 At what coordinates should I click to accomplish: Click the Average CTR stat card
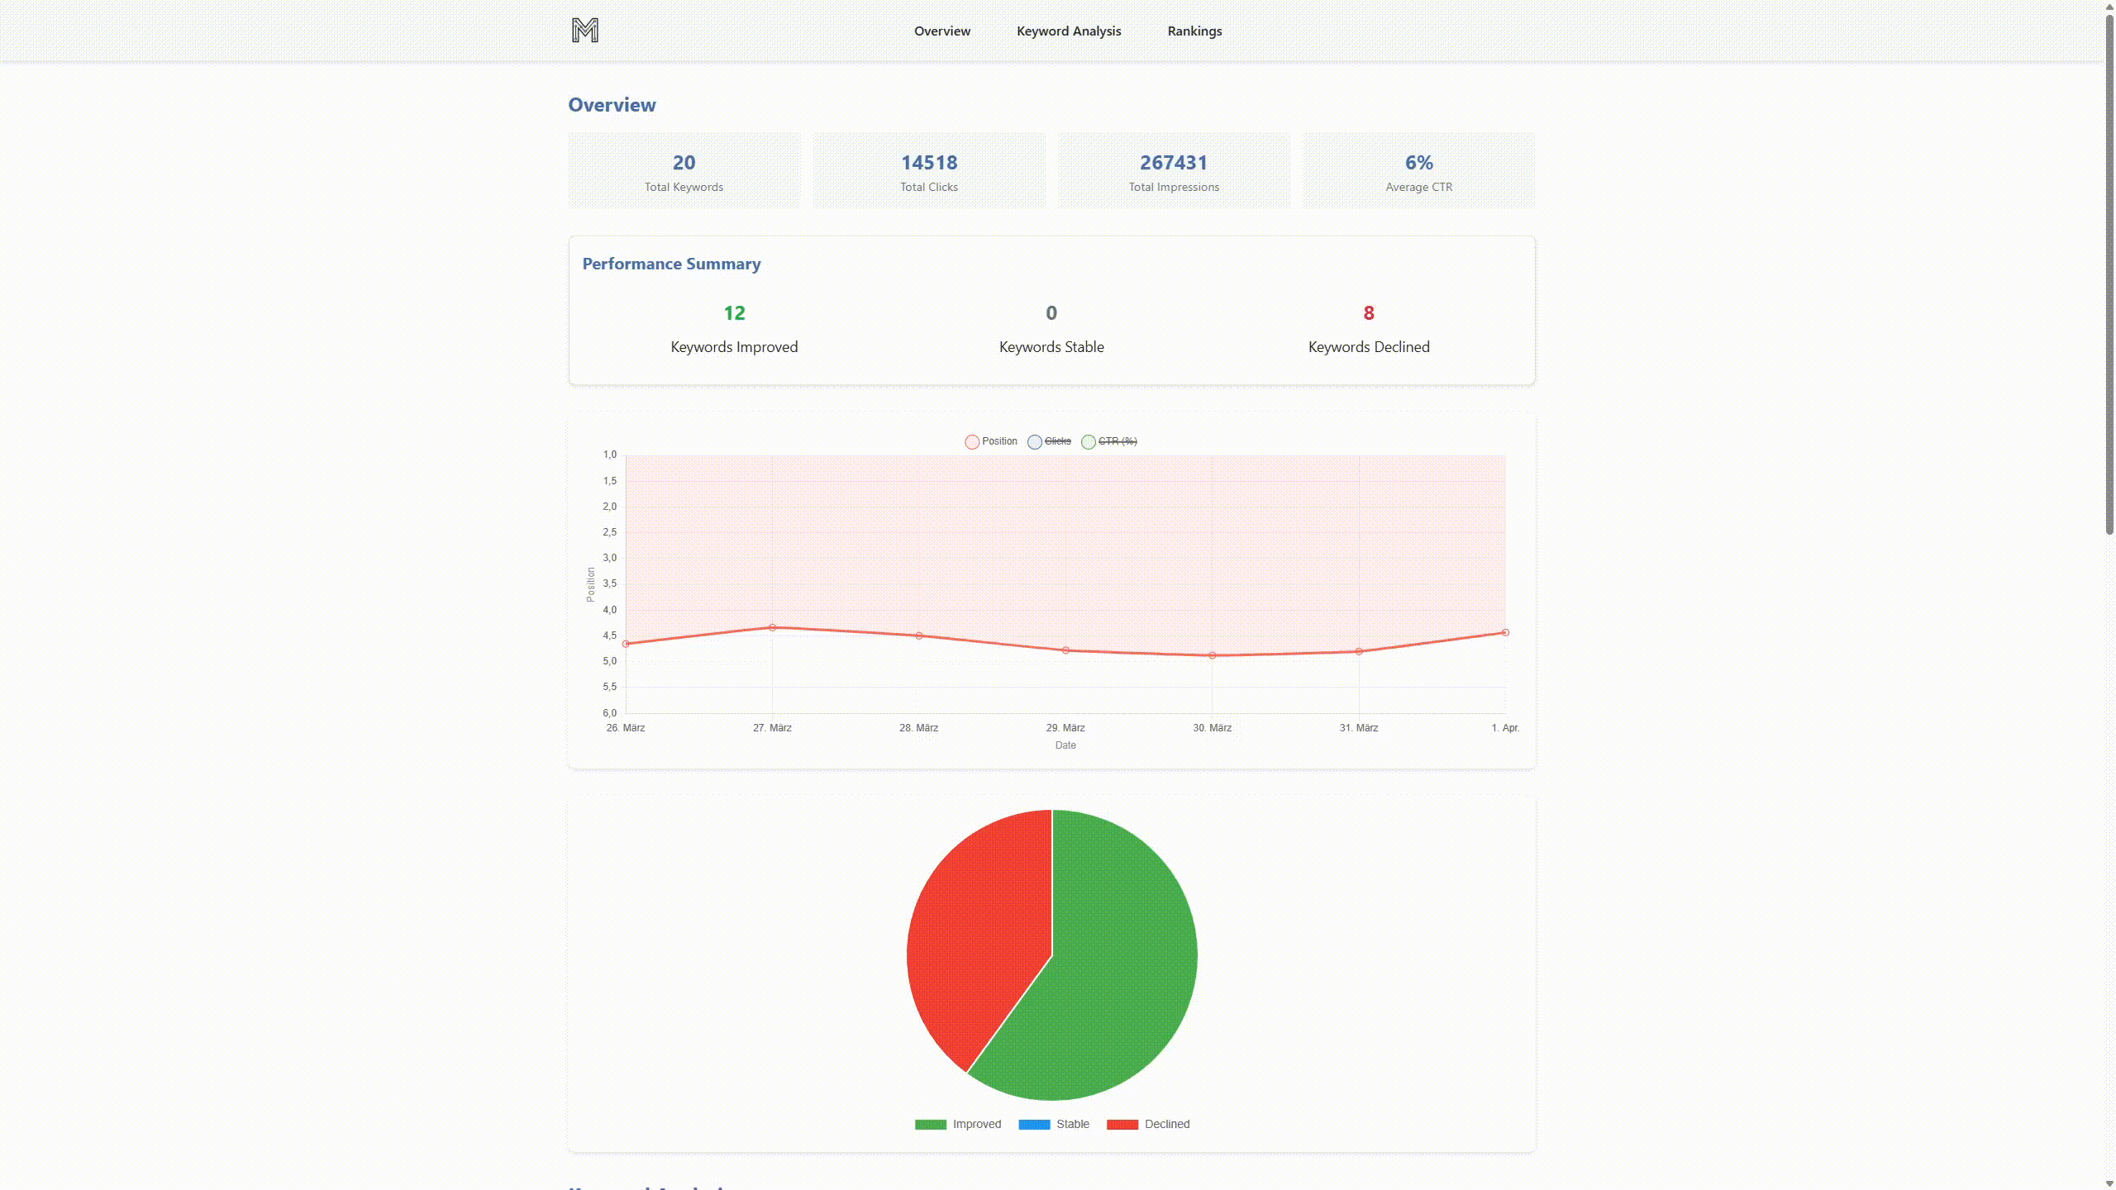1418,171
